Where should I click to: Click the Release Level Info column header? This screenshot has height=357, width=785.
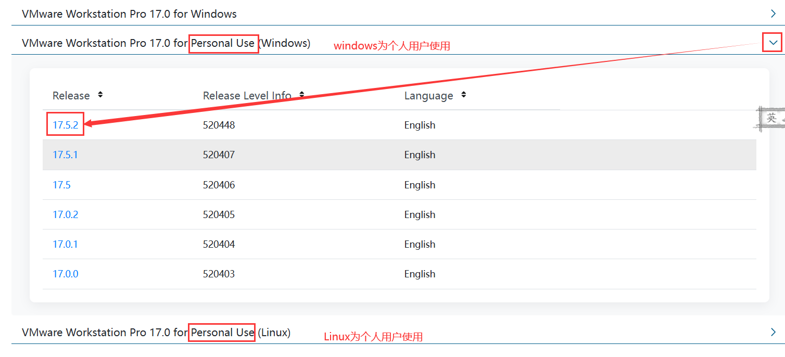click(247, 96)
